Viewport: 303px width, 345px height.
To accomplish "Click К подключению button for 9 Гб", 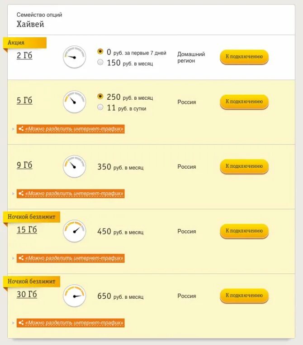I will click(x=244, y=166).
